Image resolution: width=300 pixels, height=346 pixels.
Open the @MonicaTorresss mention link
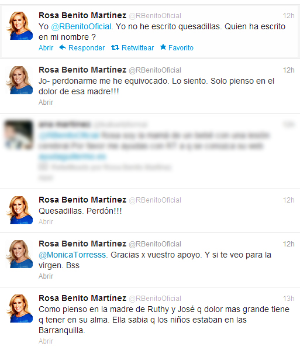point(73,255)
